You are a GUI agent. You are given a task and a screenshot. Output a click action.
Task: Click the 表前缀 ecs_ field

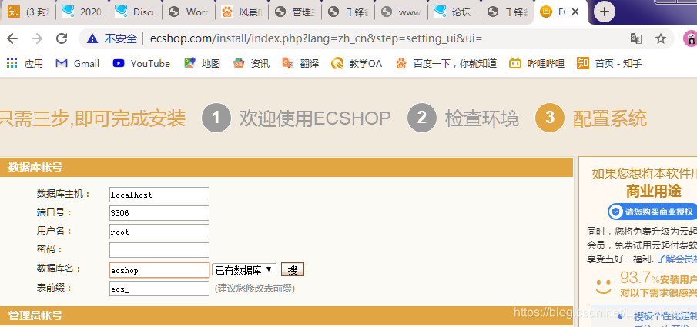point(159,289)
